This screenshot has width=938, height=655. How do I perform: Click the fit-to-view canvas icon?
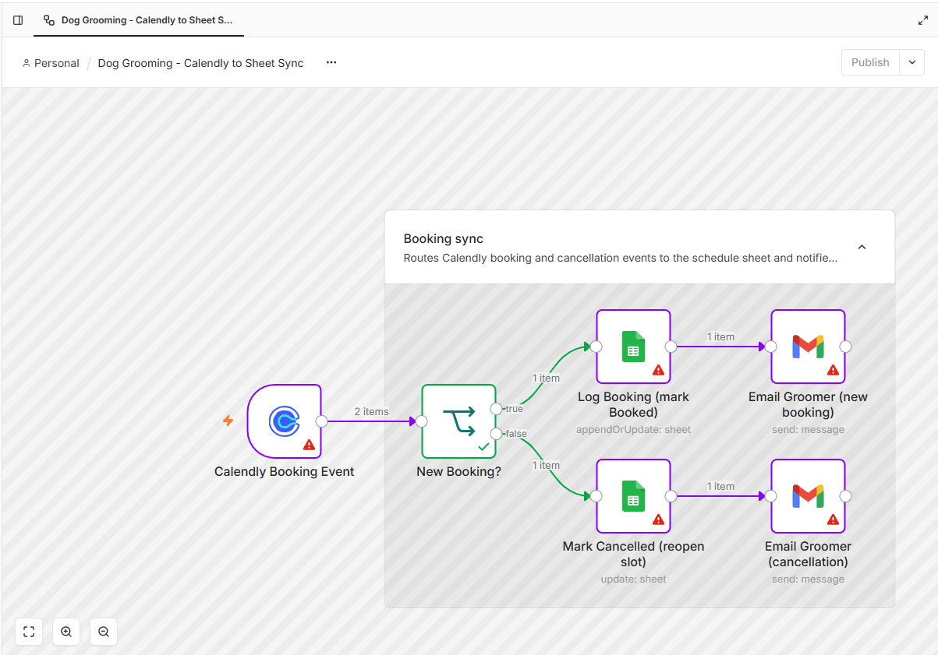pos(29,632)
